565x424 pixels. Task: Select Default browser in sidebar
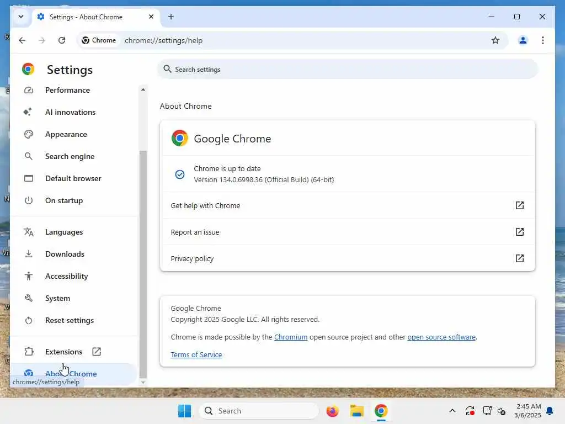73,178
